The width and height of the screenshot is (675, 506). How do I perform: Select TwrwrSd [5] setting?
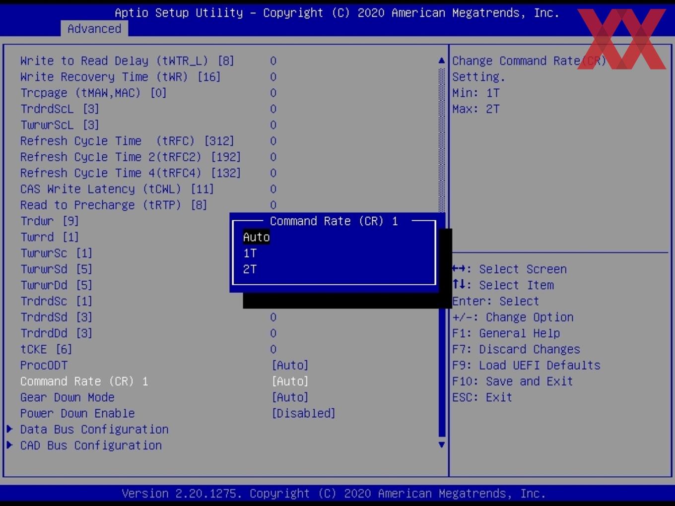(56, 269)
